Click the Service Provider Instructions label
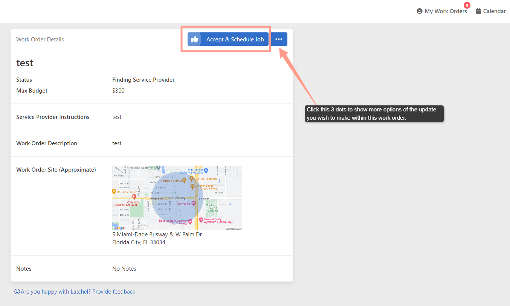 (x=53, y=117)
